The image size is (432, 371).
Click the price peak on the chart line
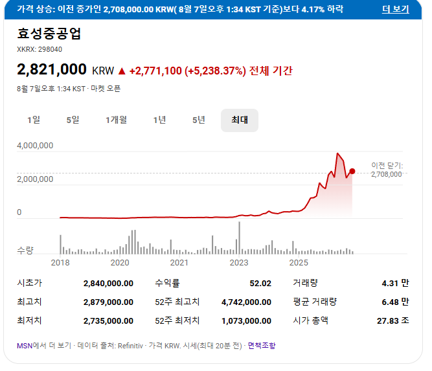[x=337, y=153]
